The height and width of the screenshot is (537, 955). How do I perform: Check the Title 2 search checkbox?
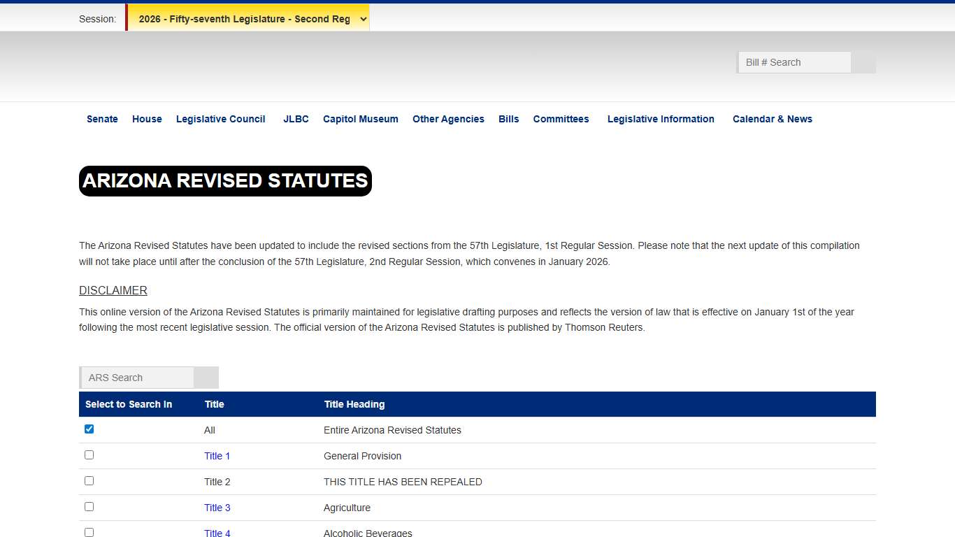pos(89,480)
